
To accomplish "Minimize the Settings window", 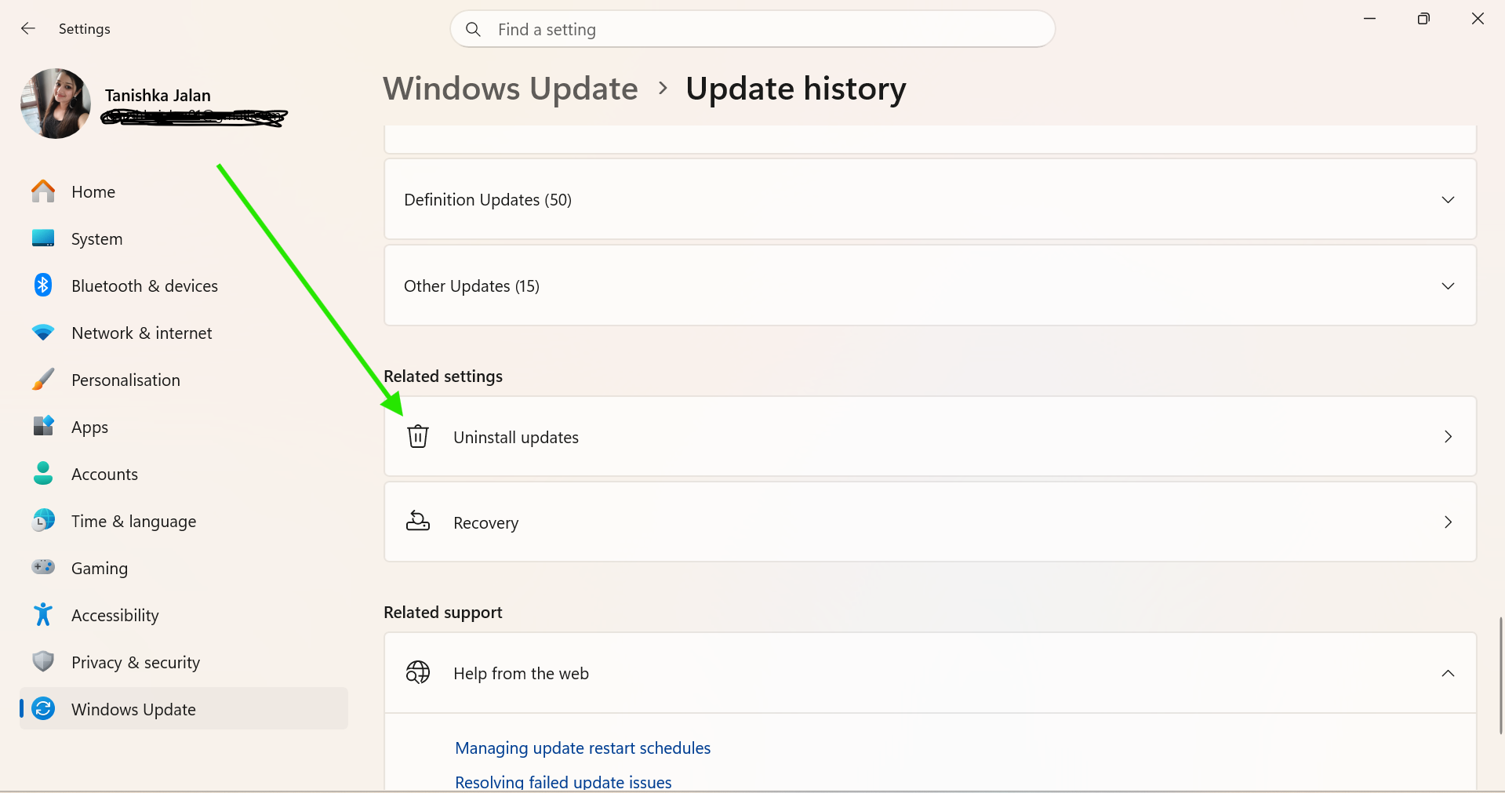I will click(x=1370, y=19).
